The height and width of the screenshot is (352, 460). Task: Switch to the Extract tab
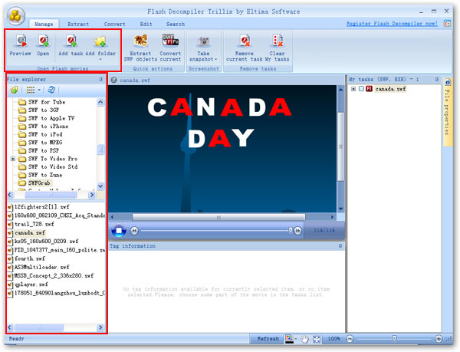(x=78, y=24)
